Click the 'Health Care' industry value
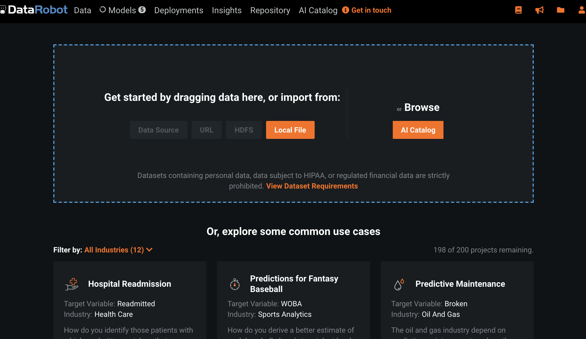 (x=114, y=314)
